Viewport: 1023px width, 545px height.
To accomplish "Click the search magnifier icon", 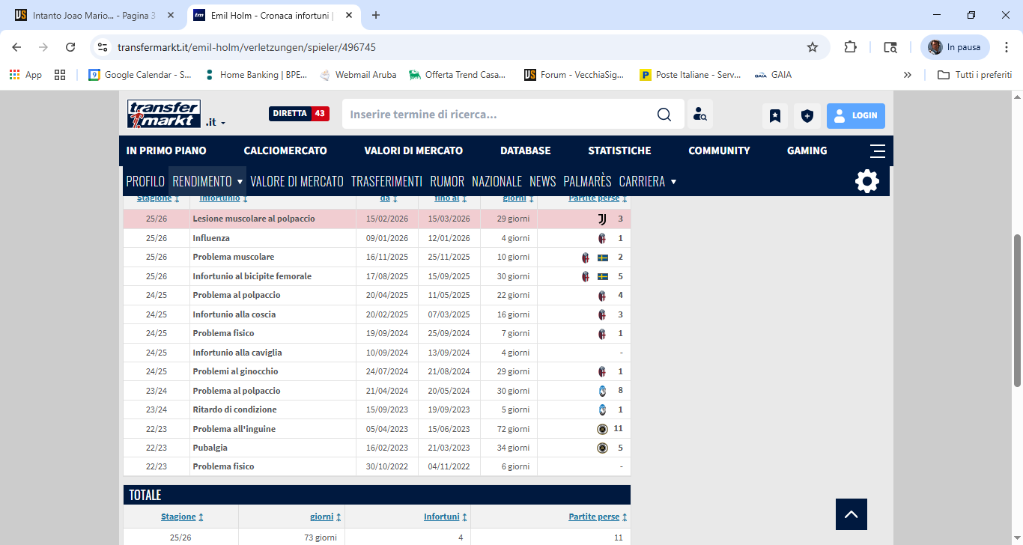I will 664,115.
